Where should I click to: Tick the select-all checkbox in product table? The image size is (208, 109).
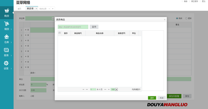[60, 33]
